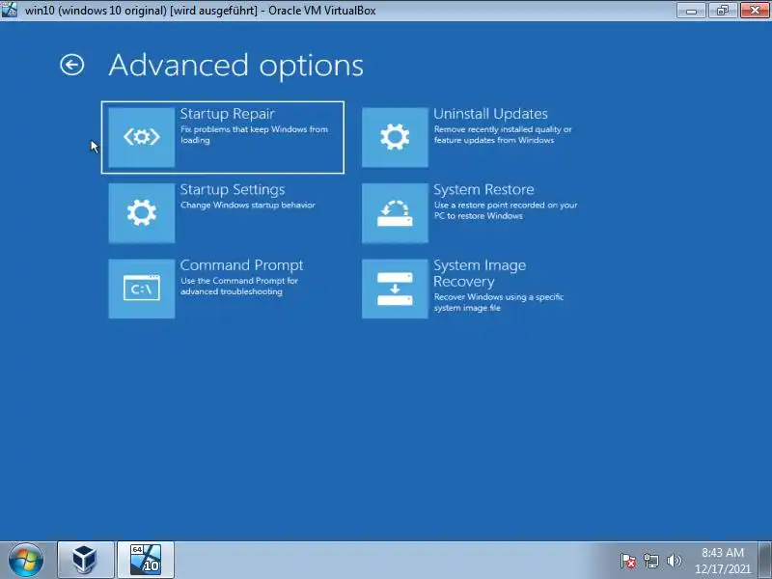Viewport: 772px width, 579px height.
Task: Select the Uninstall Updates title text
Action: click(490, 114)
